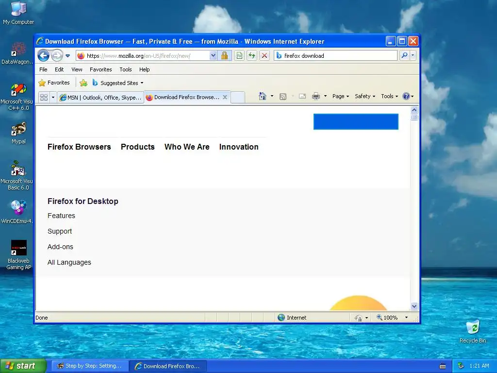Stop loading with the red X icon
Screen dimensions: 497x373
[265, 56]
